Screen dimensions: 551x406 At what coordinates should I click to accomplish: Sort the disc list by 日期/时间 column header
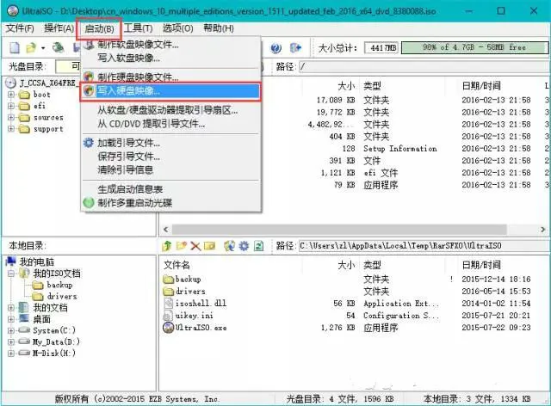pos(481,86)
